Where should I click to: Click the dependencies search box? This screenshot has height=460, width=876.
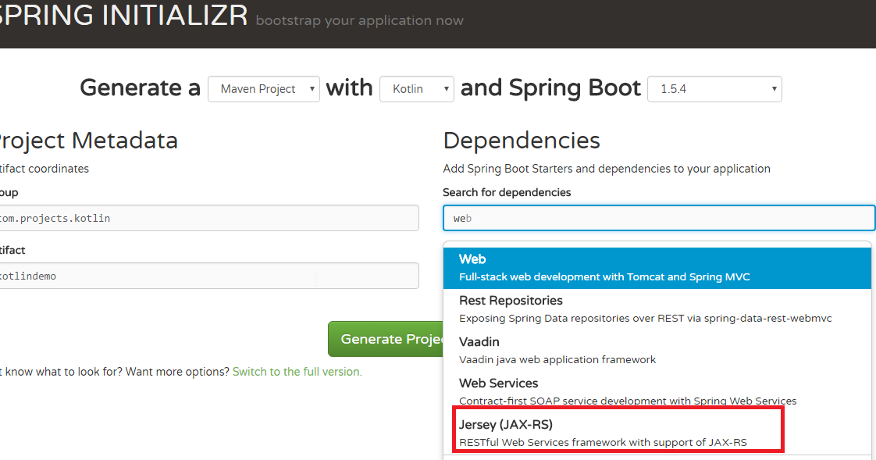point(658,217)
